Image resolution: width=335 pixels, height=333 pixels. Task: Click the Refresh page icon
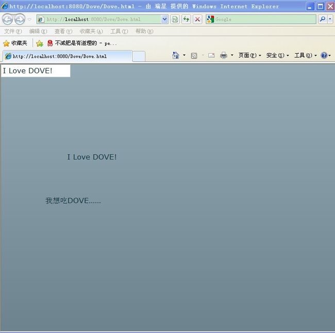pos(186,19)
